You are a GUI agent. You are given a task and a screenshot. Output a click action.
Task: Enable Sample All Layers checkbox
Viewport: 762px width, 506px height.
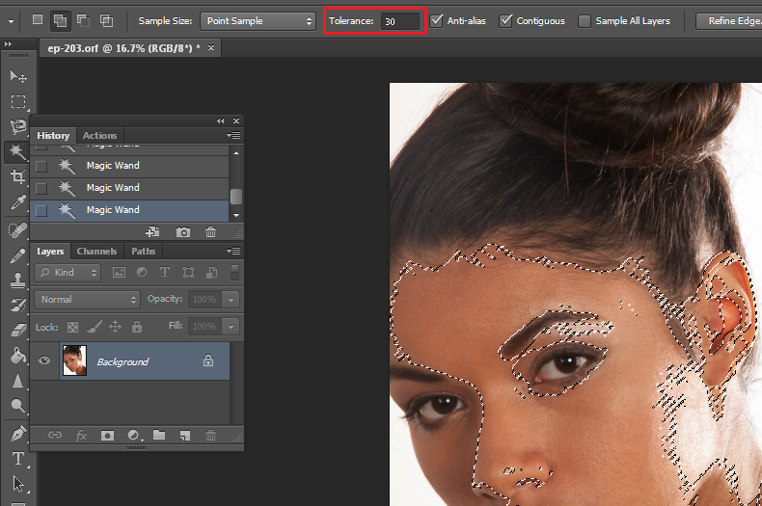coord(585,21)
